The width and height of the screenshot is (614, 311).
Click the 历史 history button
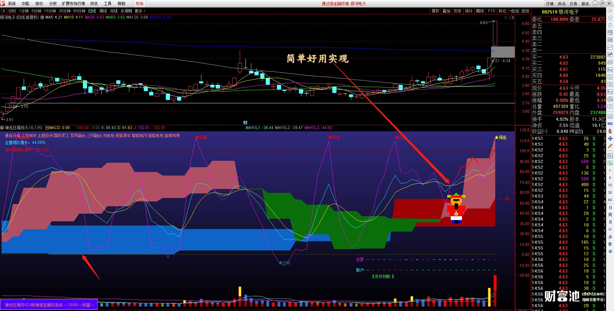[457, 11]
